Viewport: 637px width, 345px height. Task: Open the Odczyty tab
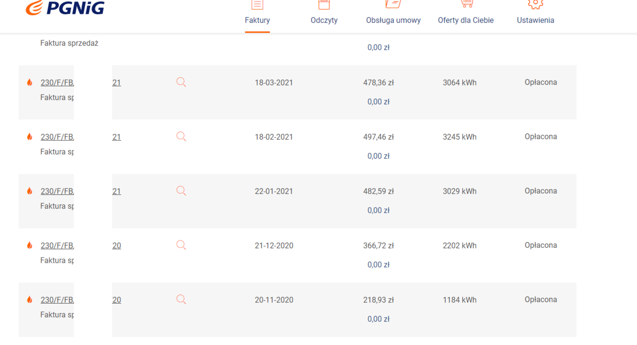(324, 20)
